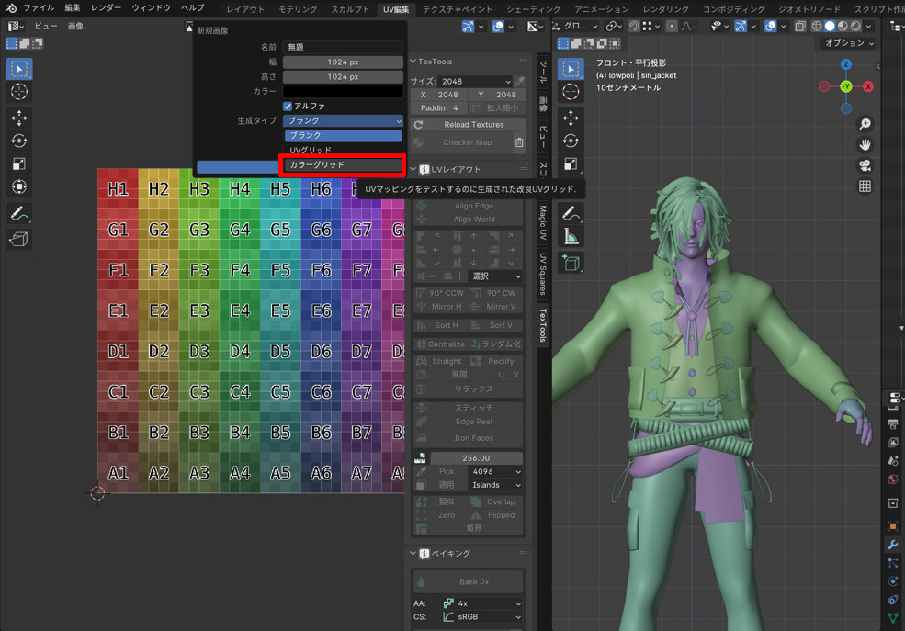
Task: Open the 選択 dropdown in UV layout
Action: point(496,276)
